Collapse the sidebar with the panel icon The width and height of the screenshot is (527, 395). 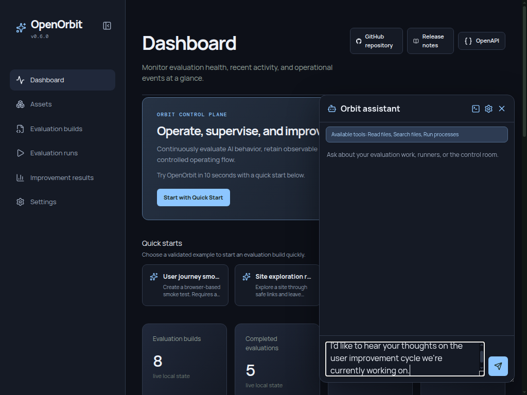pos(107,26)
